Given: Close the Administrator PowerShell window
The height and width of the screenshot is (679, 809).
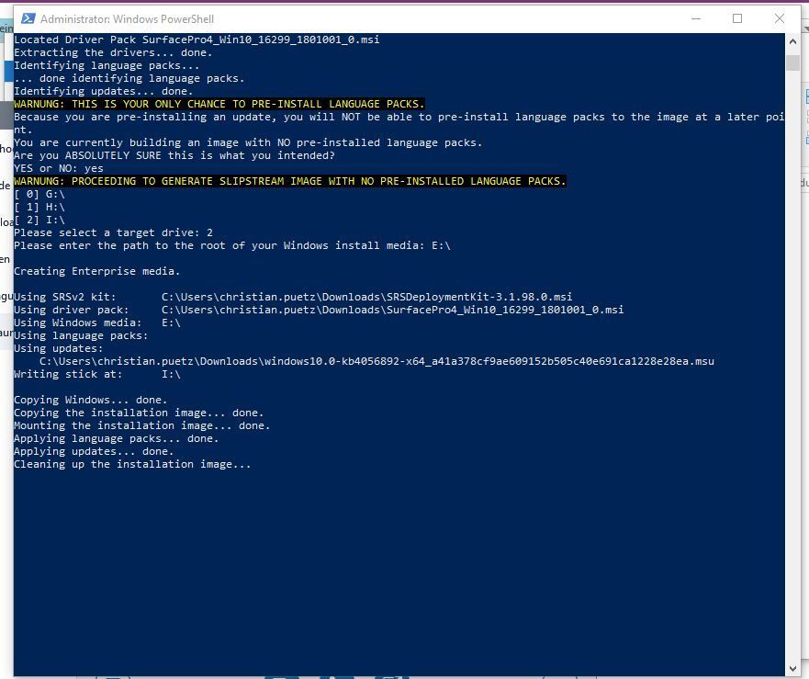Looking at the screenshot, I should (779, 19).
